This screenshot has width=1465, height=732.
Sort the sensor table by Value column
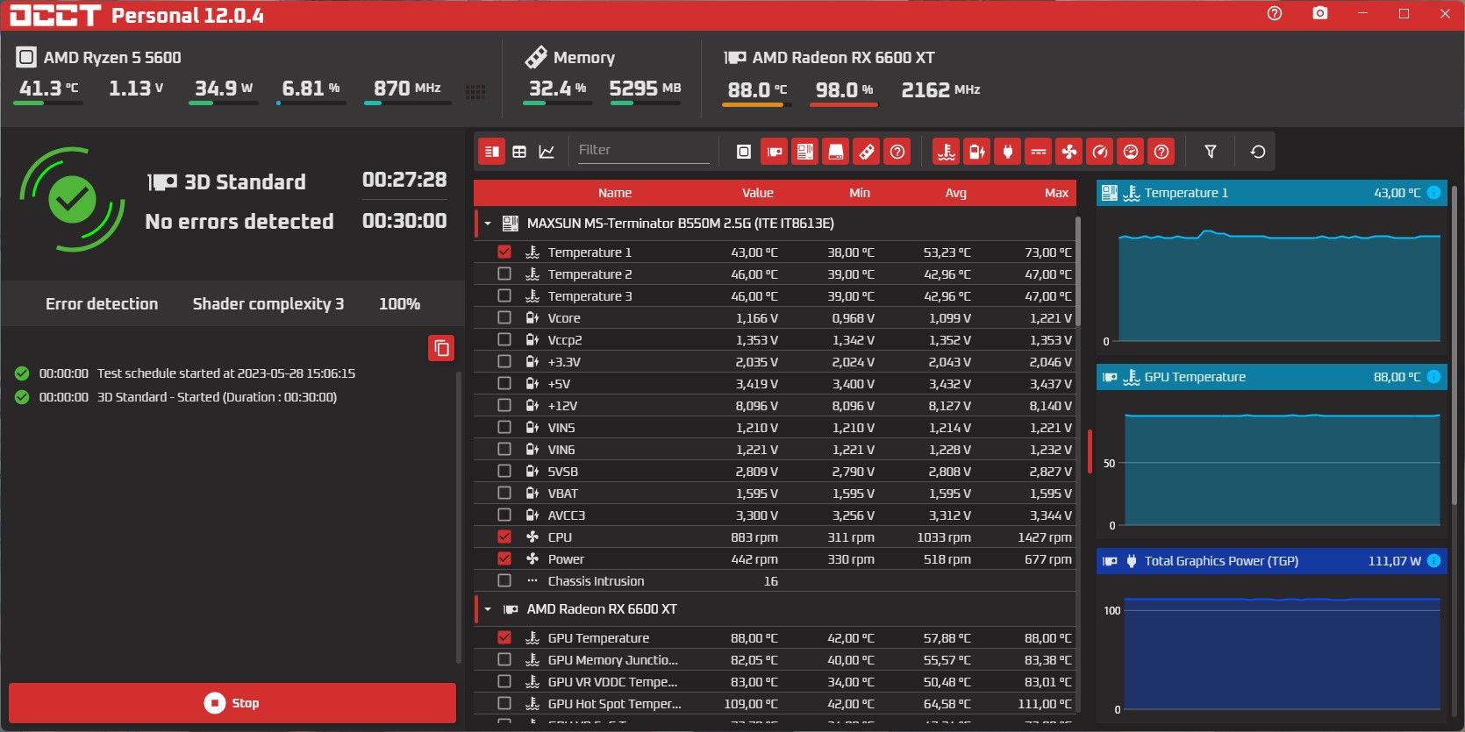tap(758, 193)
